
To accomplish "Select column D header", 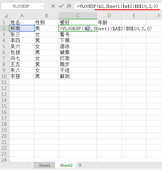I will pyautogui.click(x=109, y=16).
